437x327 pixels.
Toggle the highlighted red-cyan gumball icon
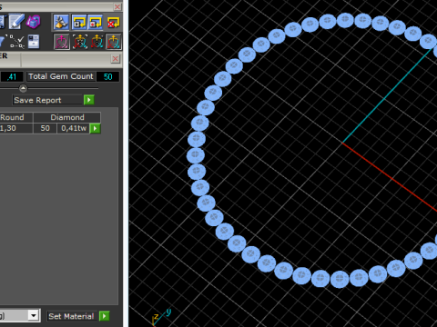coord(114,42)
